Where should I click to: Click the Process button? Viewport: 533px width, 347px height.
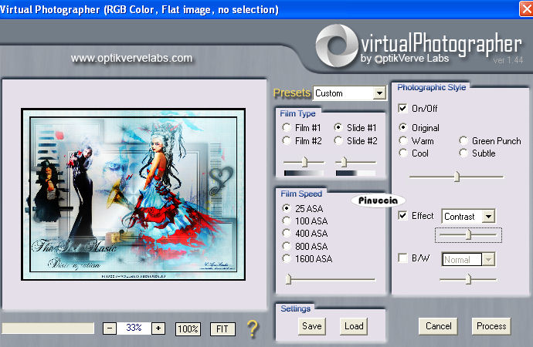pyautogui.click(x=491, y=326)
